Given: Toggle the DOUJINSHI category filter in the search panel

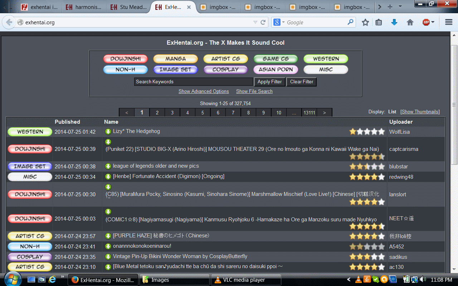Looking at the screenshot, I should click(125, 59).
